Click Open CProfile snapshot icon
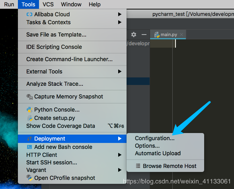The image size is (234, 189). (29, 178)
